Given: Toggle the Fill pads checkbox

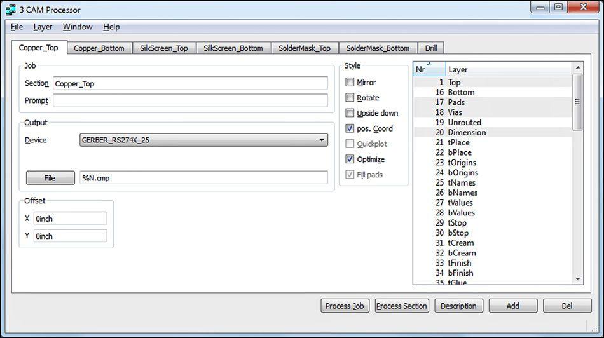Looking at the screenshot, I should [x=350, y=174].
